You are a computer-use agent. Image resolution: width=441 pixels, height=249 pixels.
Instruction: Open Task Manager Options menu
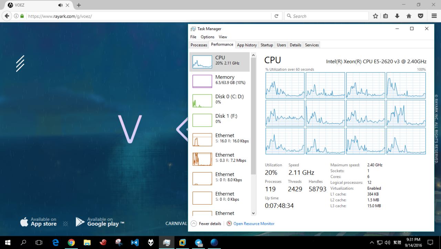pos(207,37)
